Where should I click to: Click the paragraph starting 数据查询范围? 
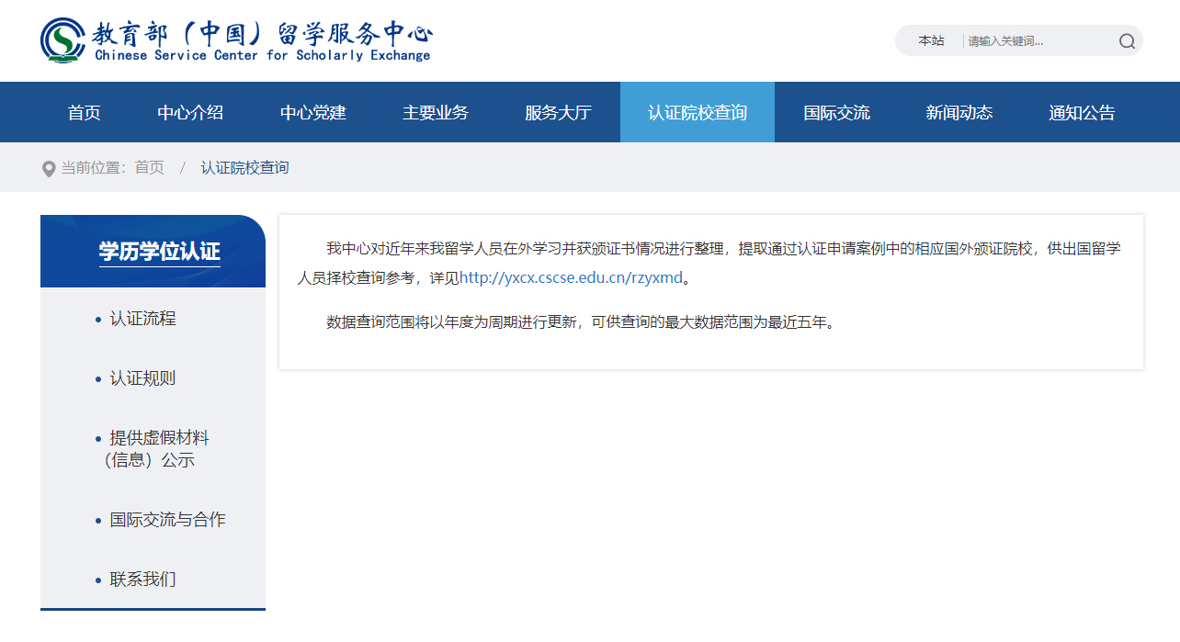[x=582, y=322]
